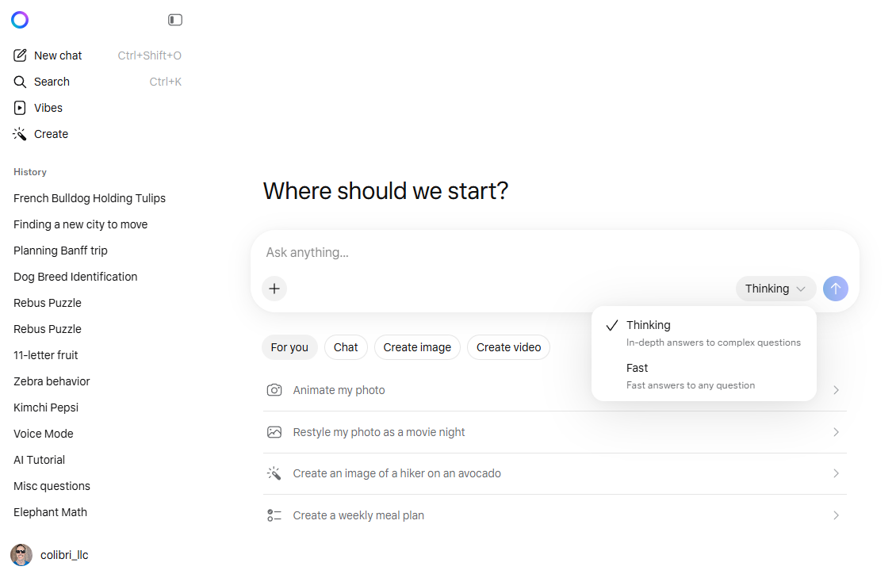
Task: Open Planning Banff trip chat
Action: 60,251
